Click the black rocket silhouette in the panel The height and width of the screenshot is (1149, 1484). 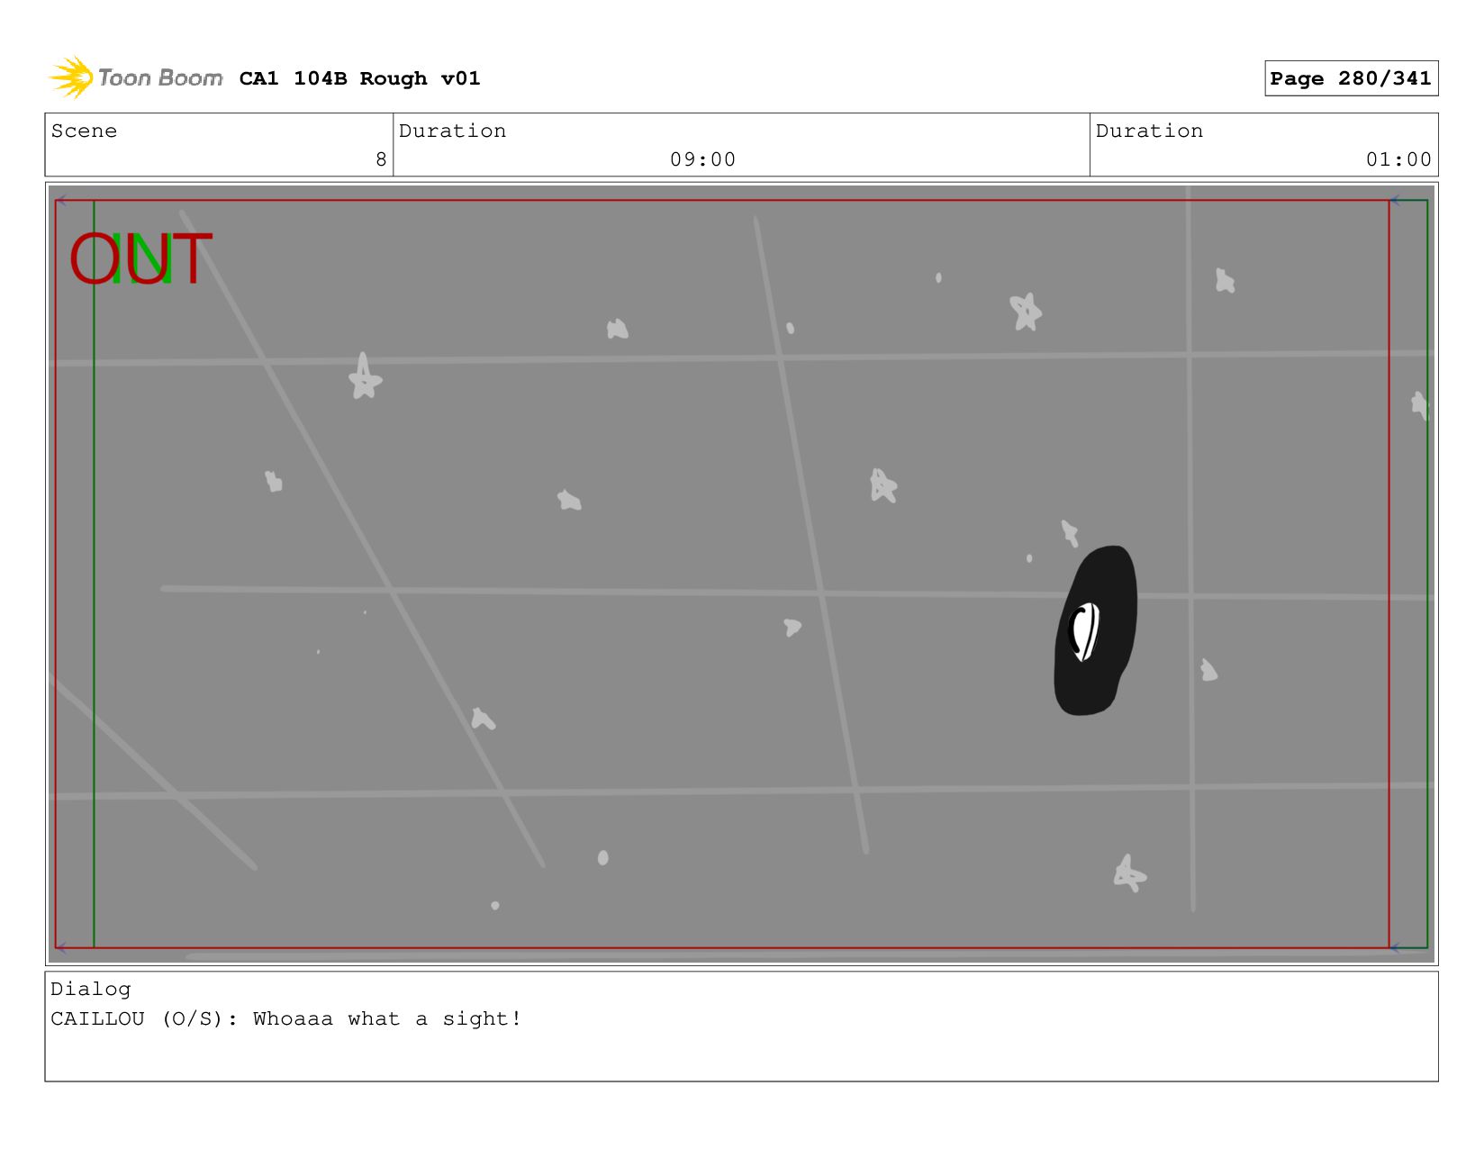click(1095, 630)
